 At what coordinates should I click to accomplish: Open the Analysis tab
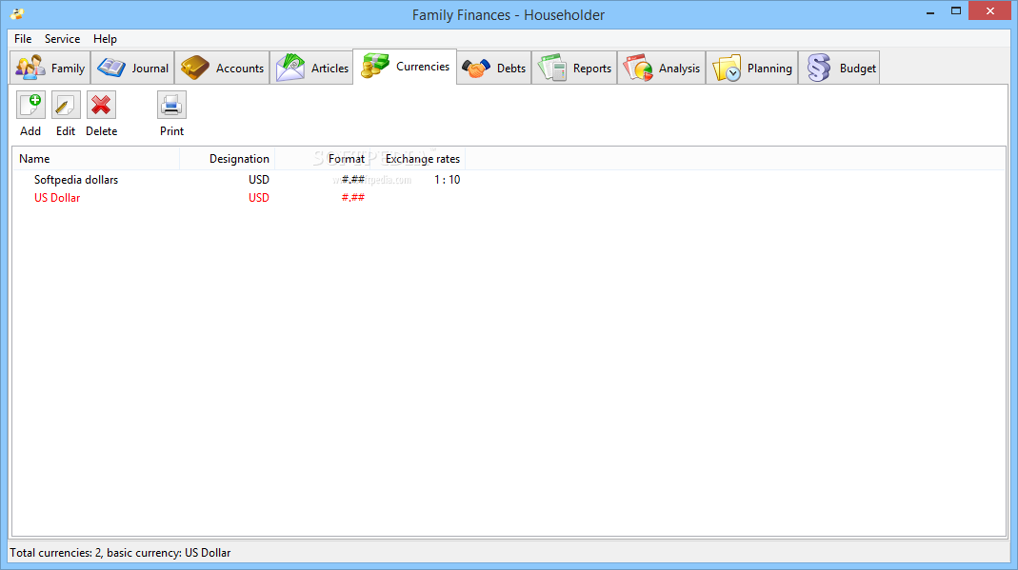coord(662,68)
